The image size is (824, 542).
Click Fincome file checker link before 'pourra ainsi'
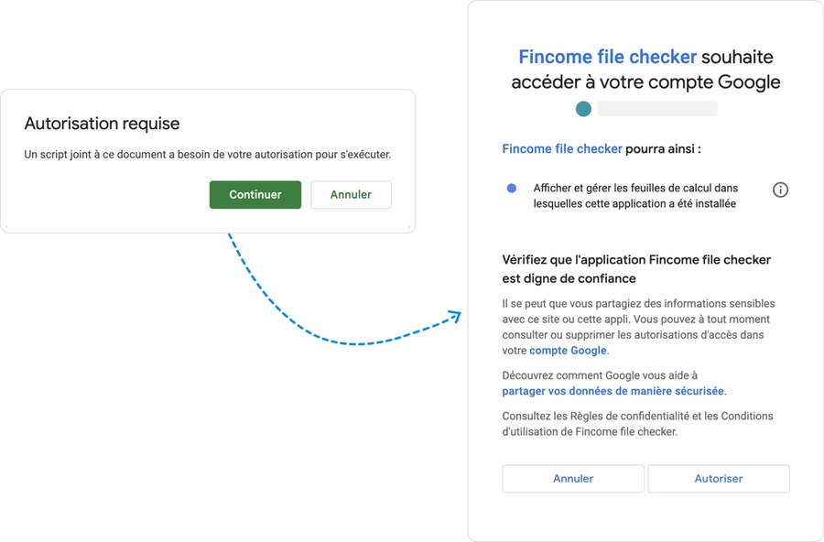pyautogui.click(x=562, y=148)
